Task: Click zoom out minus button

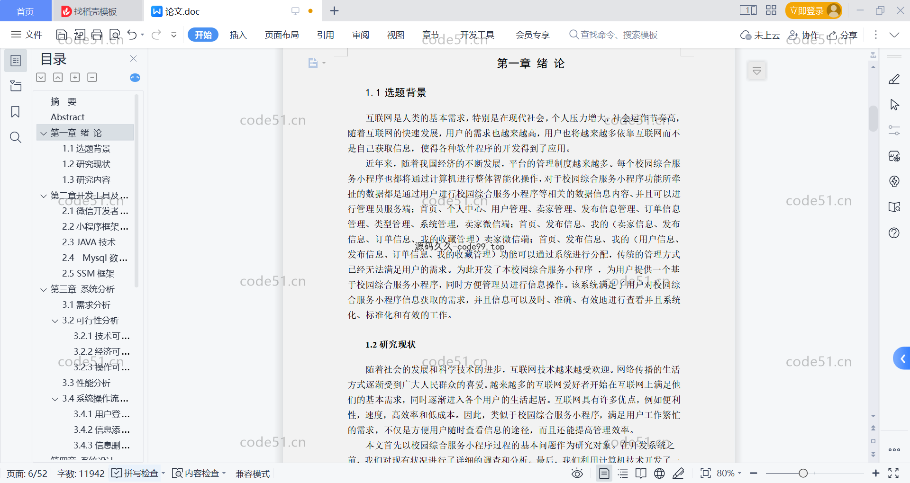Action: 754,473
